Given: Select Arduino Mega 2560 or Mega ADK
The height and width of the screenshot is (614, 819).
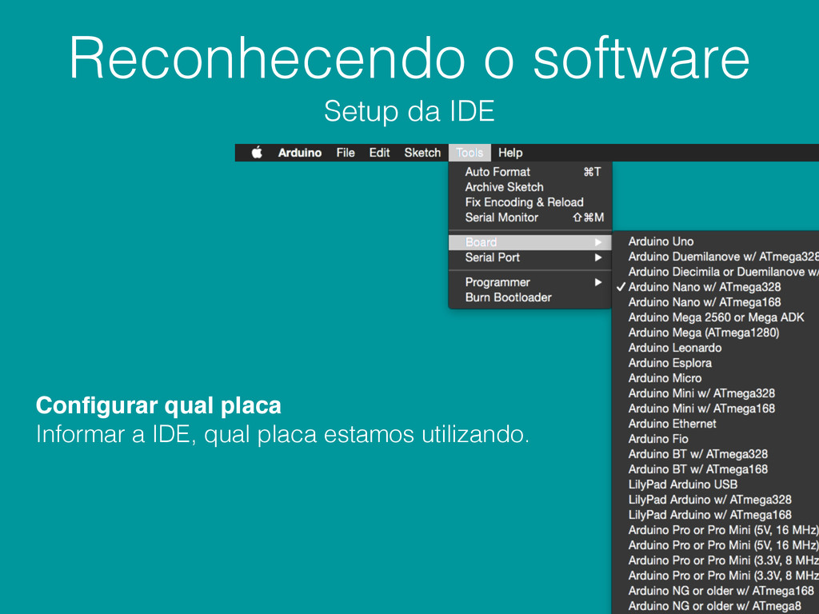Looking at the screenshot, I should click(716, 317).
